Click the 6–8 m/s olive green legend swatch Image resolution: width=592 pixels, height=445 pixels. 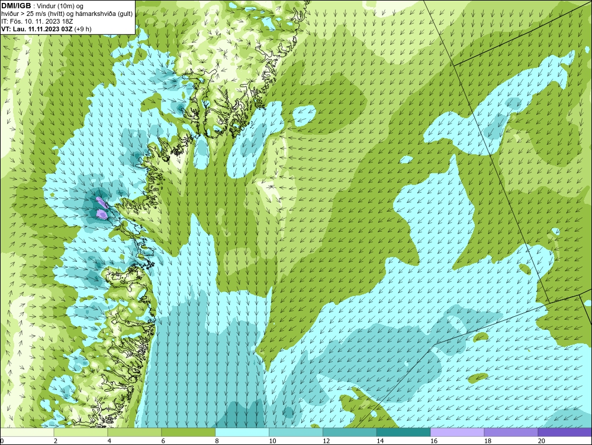(188, 432)
